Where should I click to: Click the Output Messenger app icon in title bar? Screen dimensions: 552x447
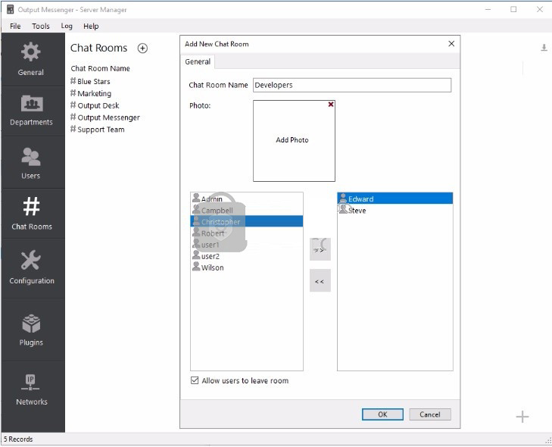(10, 10)
